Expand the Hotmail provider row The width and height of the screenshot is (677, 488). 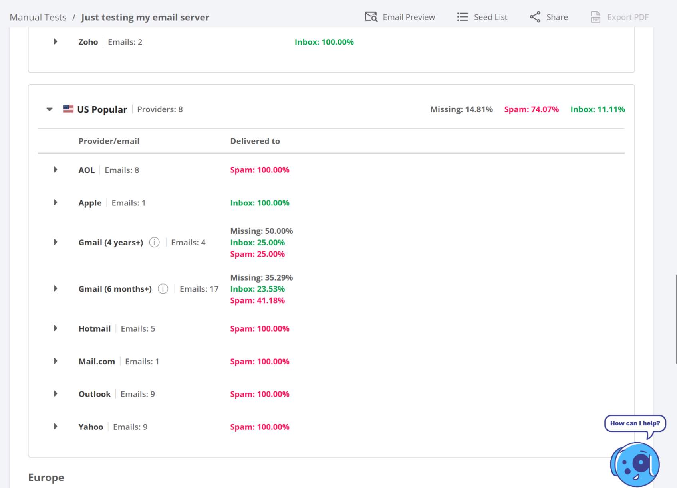pos(56,328)
